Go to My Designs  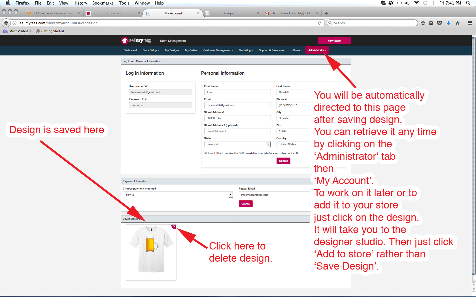click(x=172, y=50)
